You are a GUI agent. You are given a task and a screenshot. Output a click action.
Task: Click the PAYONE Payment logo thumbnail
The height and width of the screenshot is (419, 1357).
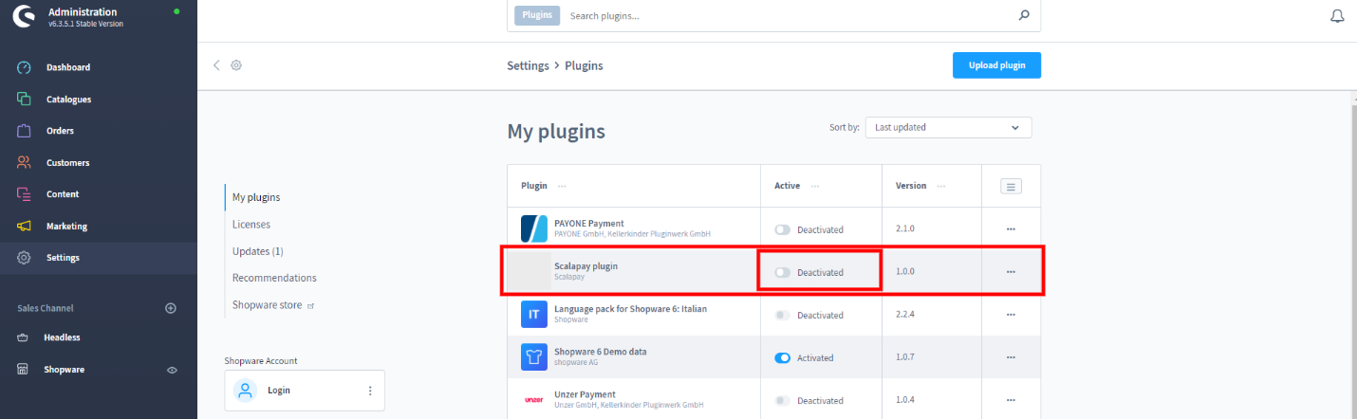pos(534,228)
